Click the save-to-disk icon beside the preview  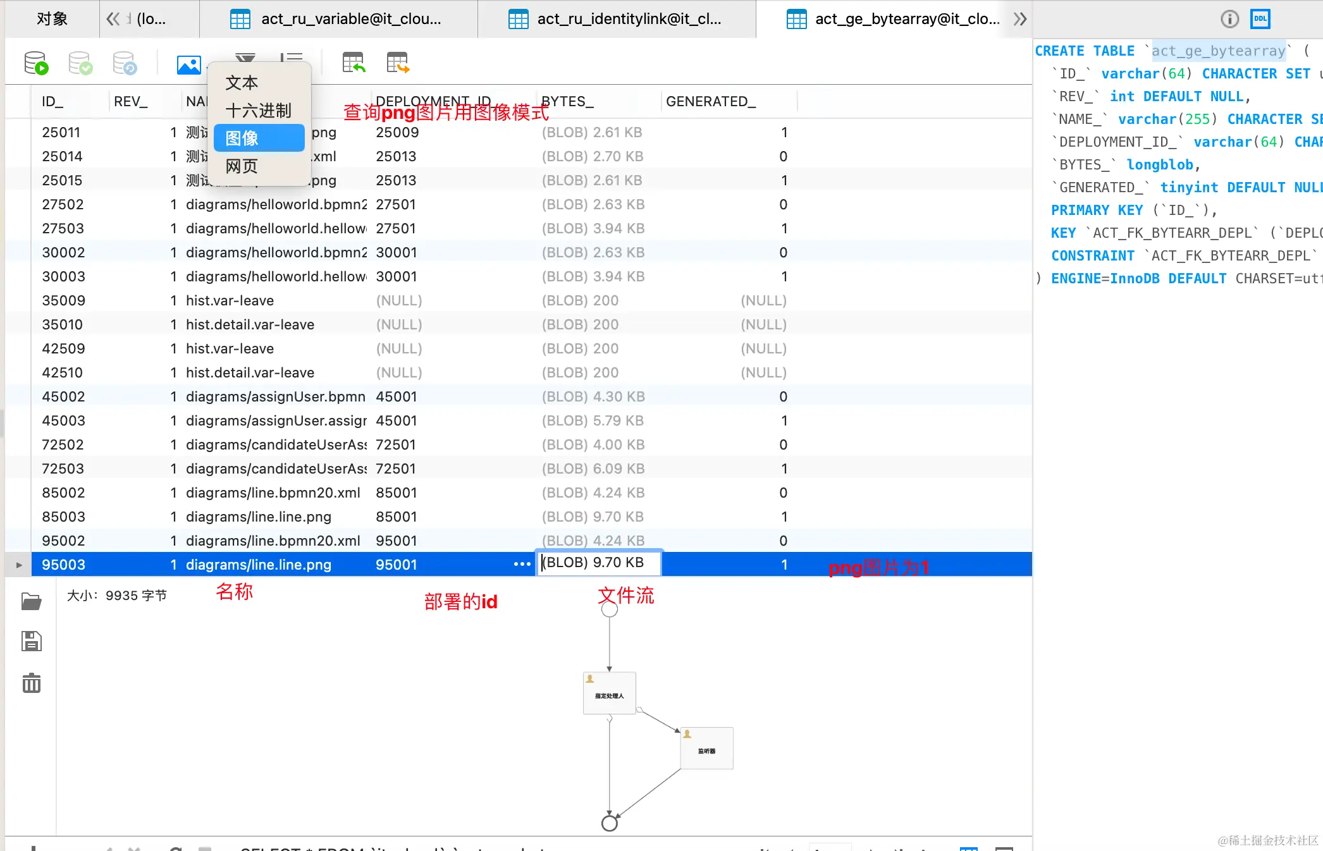[31, 641]
